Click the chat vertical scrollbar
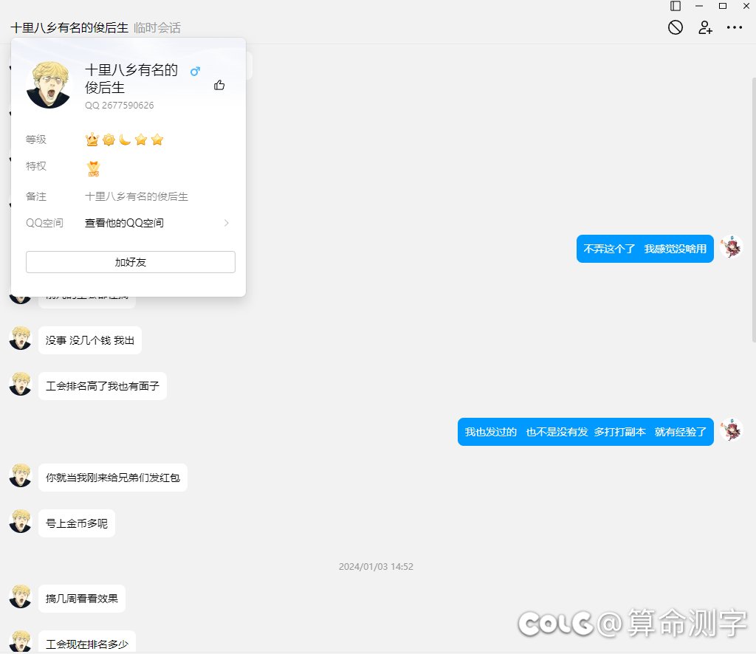This screenshot has height=654, width=756. pos(754,210)
